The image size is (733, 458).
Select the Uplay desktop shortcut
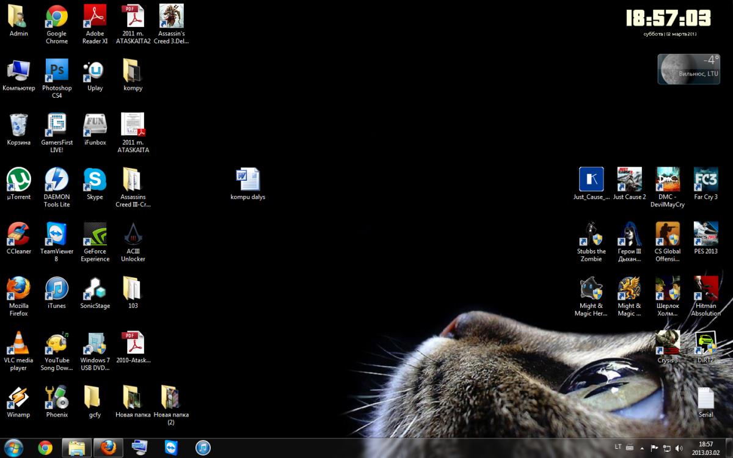[x=95, y=71]
